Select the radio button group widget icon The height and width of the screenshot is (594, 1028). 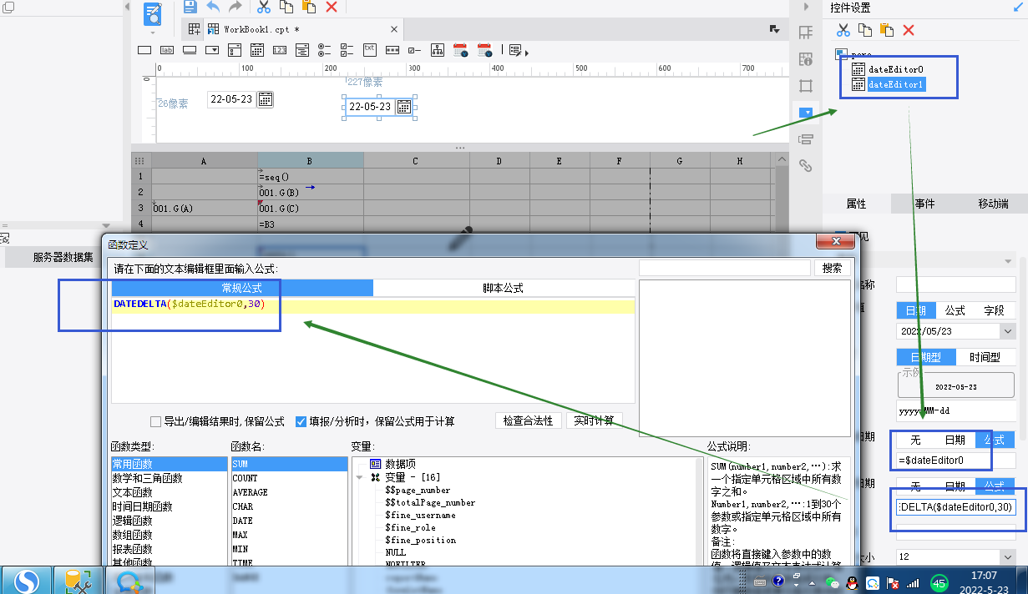[x=325, y=50]
